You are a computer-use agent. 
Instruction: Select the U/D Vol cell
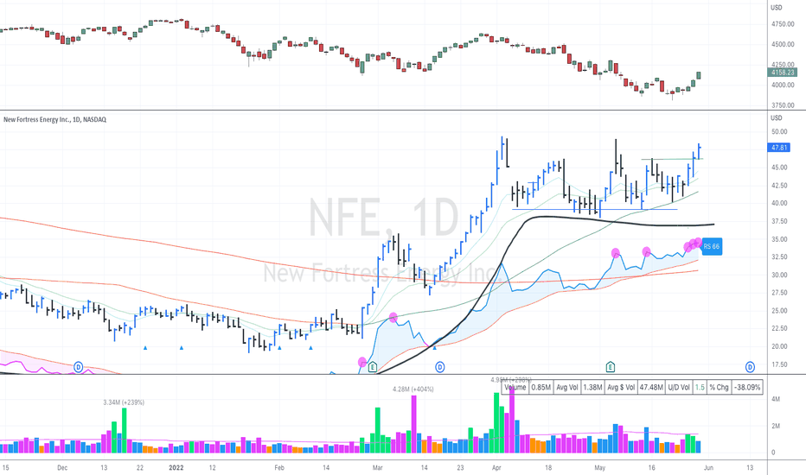pyautogui.click(x=679, y=387)
